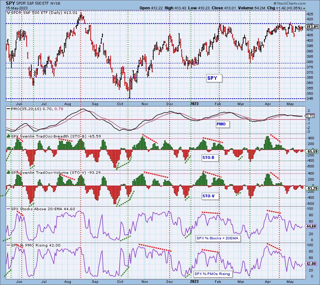Screen dimensions: 320x285
Task: Click the boxed STO-V annotation label
Action: point(210,196)
